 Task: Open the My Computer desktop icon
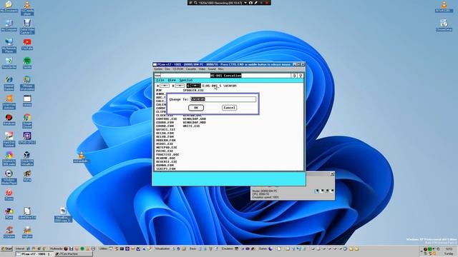9,25
